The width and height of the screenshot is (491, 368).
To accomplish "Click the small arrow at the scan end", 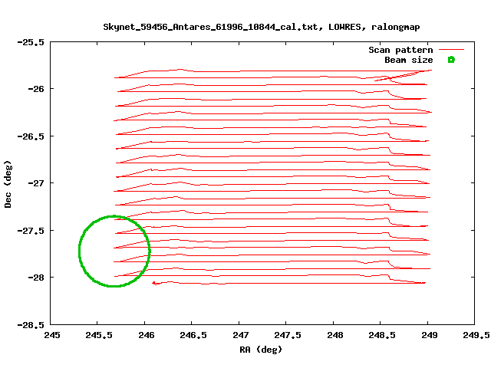I will (154, 283).
